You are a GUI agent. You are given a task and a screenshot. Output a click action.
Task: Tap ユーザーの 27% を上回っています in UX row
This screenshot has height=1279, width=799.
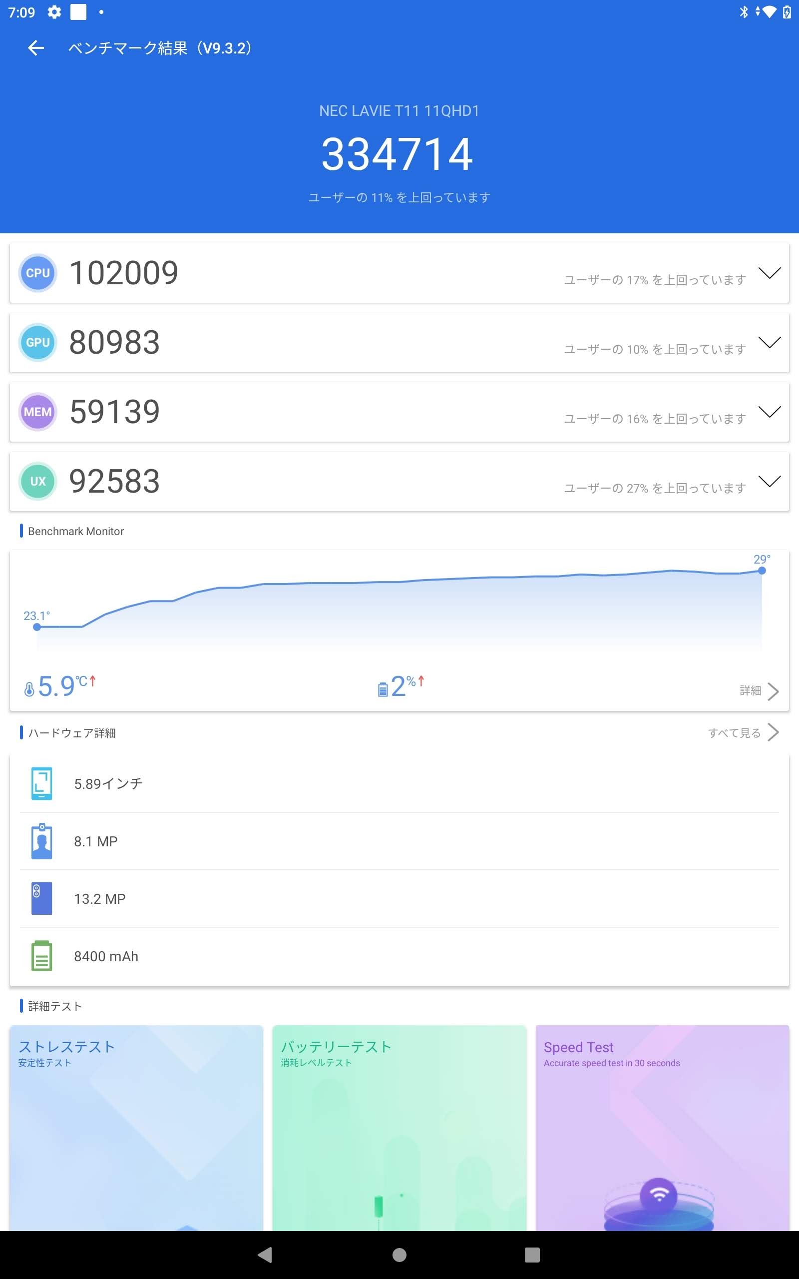tap(655, 488)
